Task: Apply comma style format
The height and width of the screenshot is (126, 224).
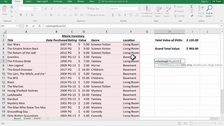Action: [125, 15]
